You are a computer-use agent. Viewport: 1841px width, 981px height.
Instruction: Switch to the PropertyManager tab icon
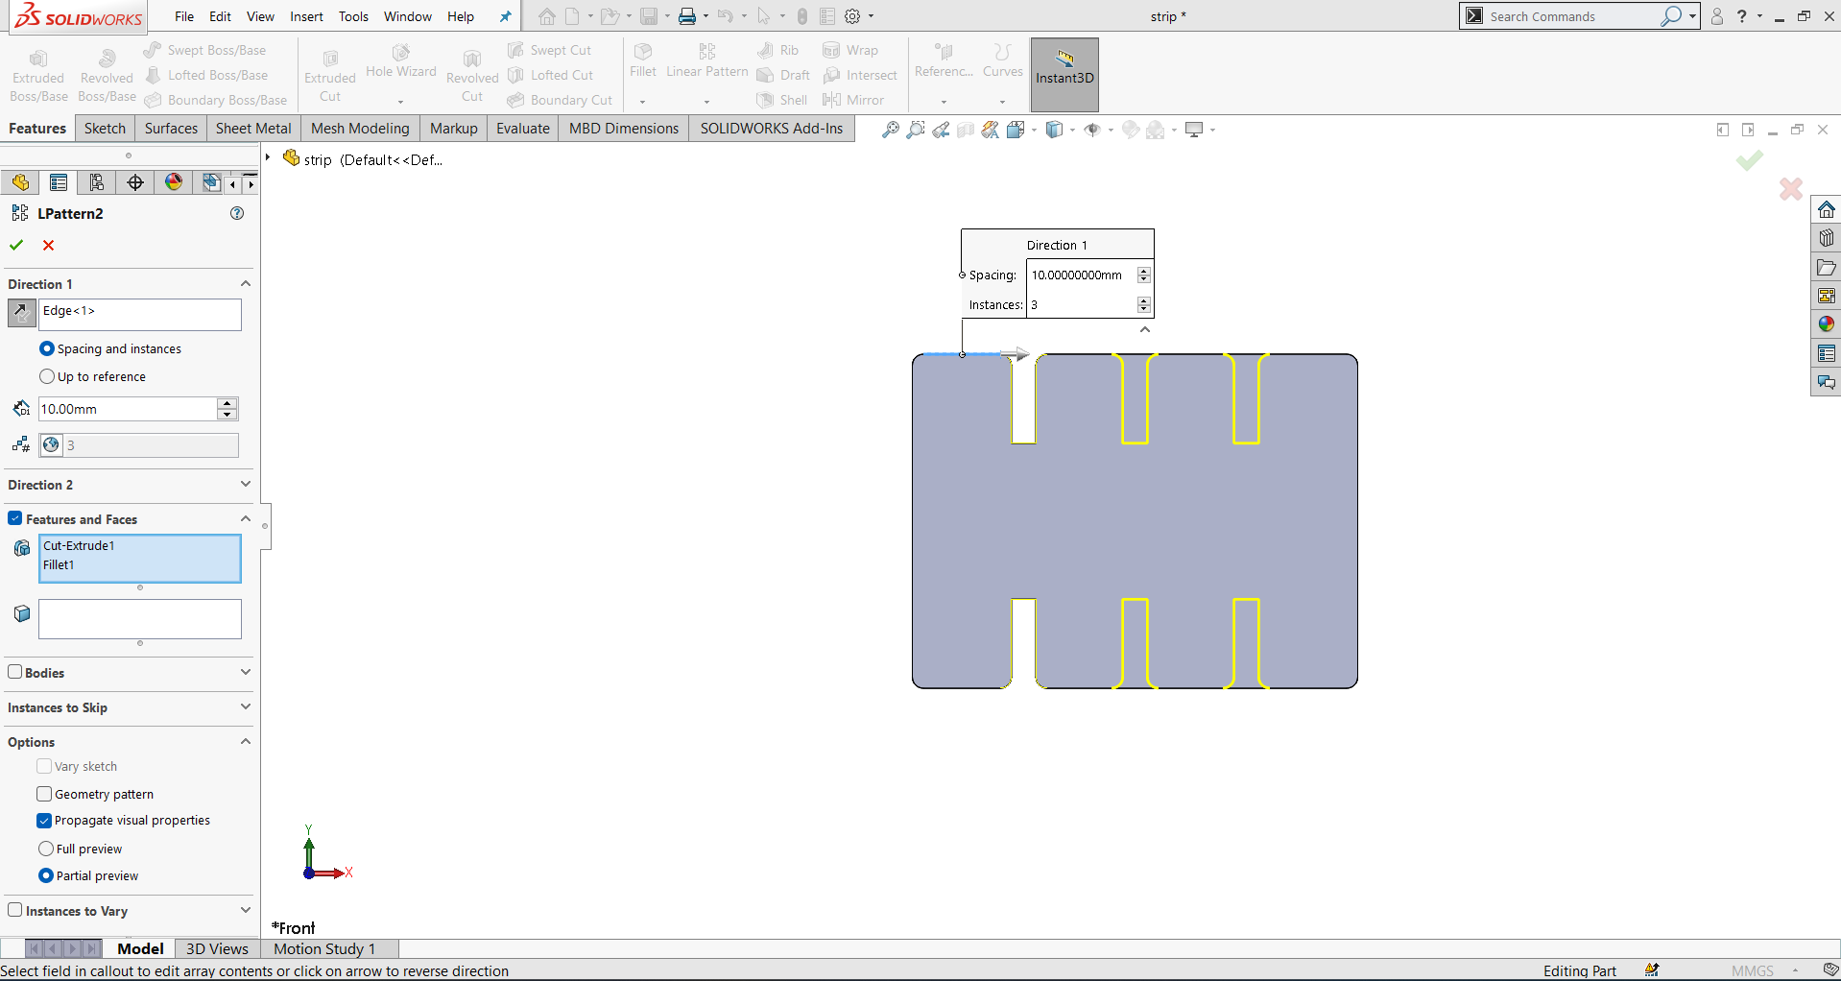pos(59,182)
